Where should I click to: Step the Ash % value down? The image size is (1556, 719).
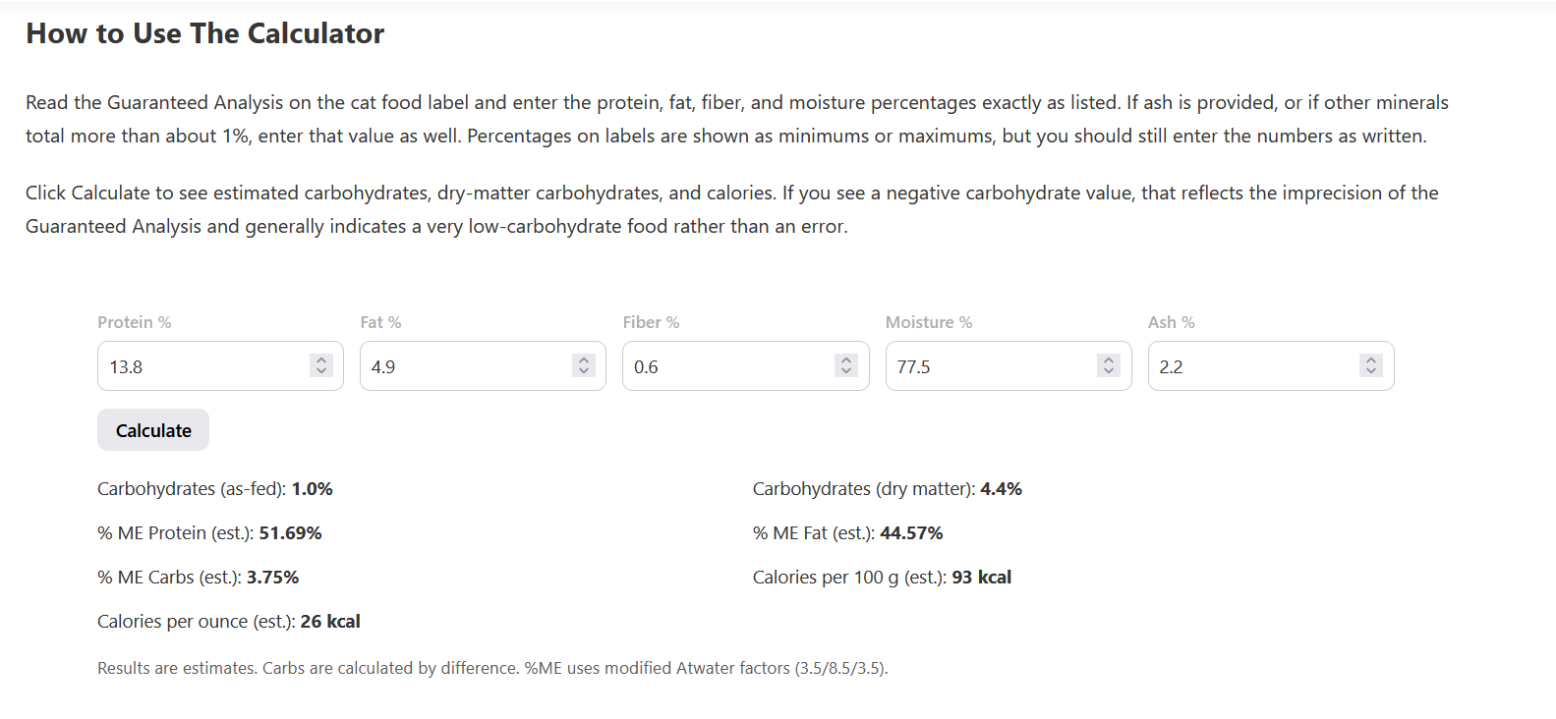[1371, 371]
